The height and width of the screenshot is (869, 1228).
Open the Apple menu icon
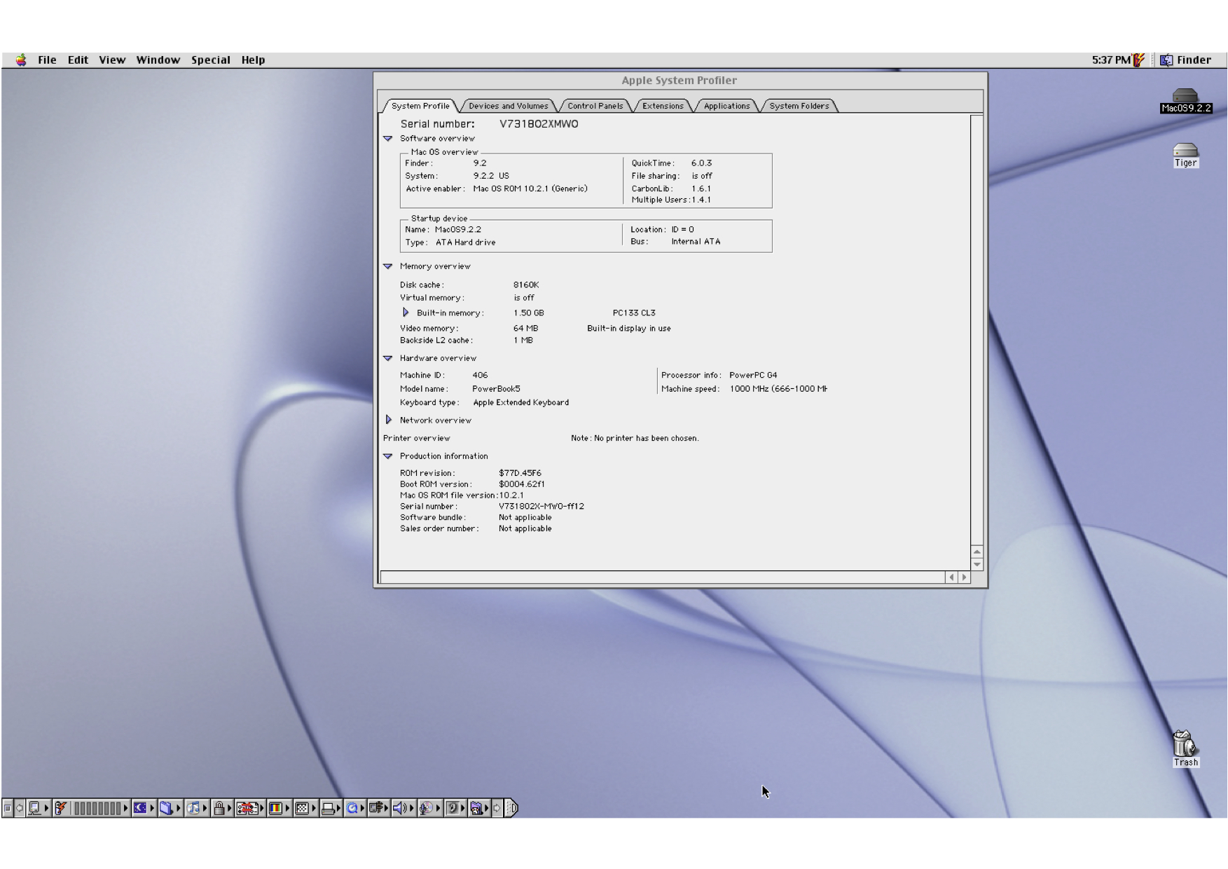click(x=21, y=60)
